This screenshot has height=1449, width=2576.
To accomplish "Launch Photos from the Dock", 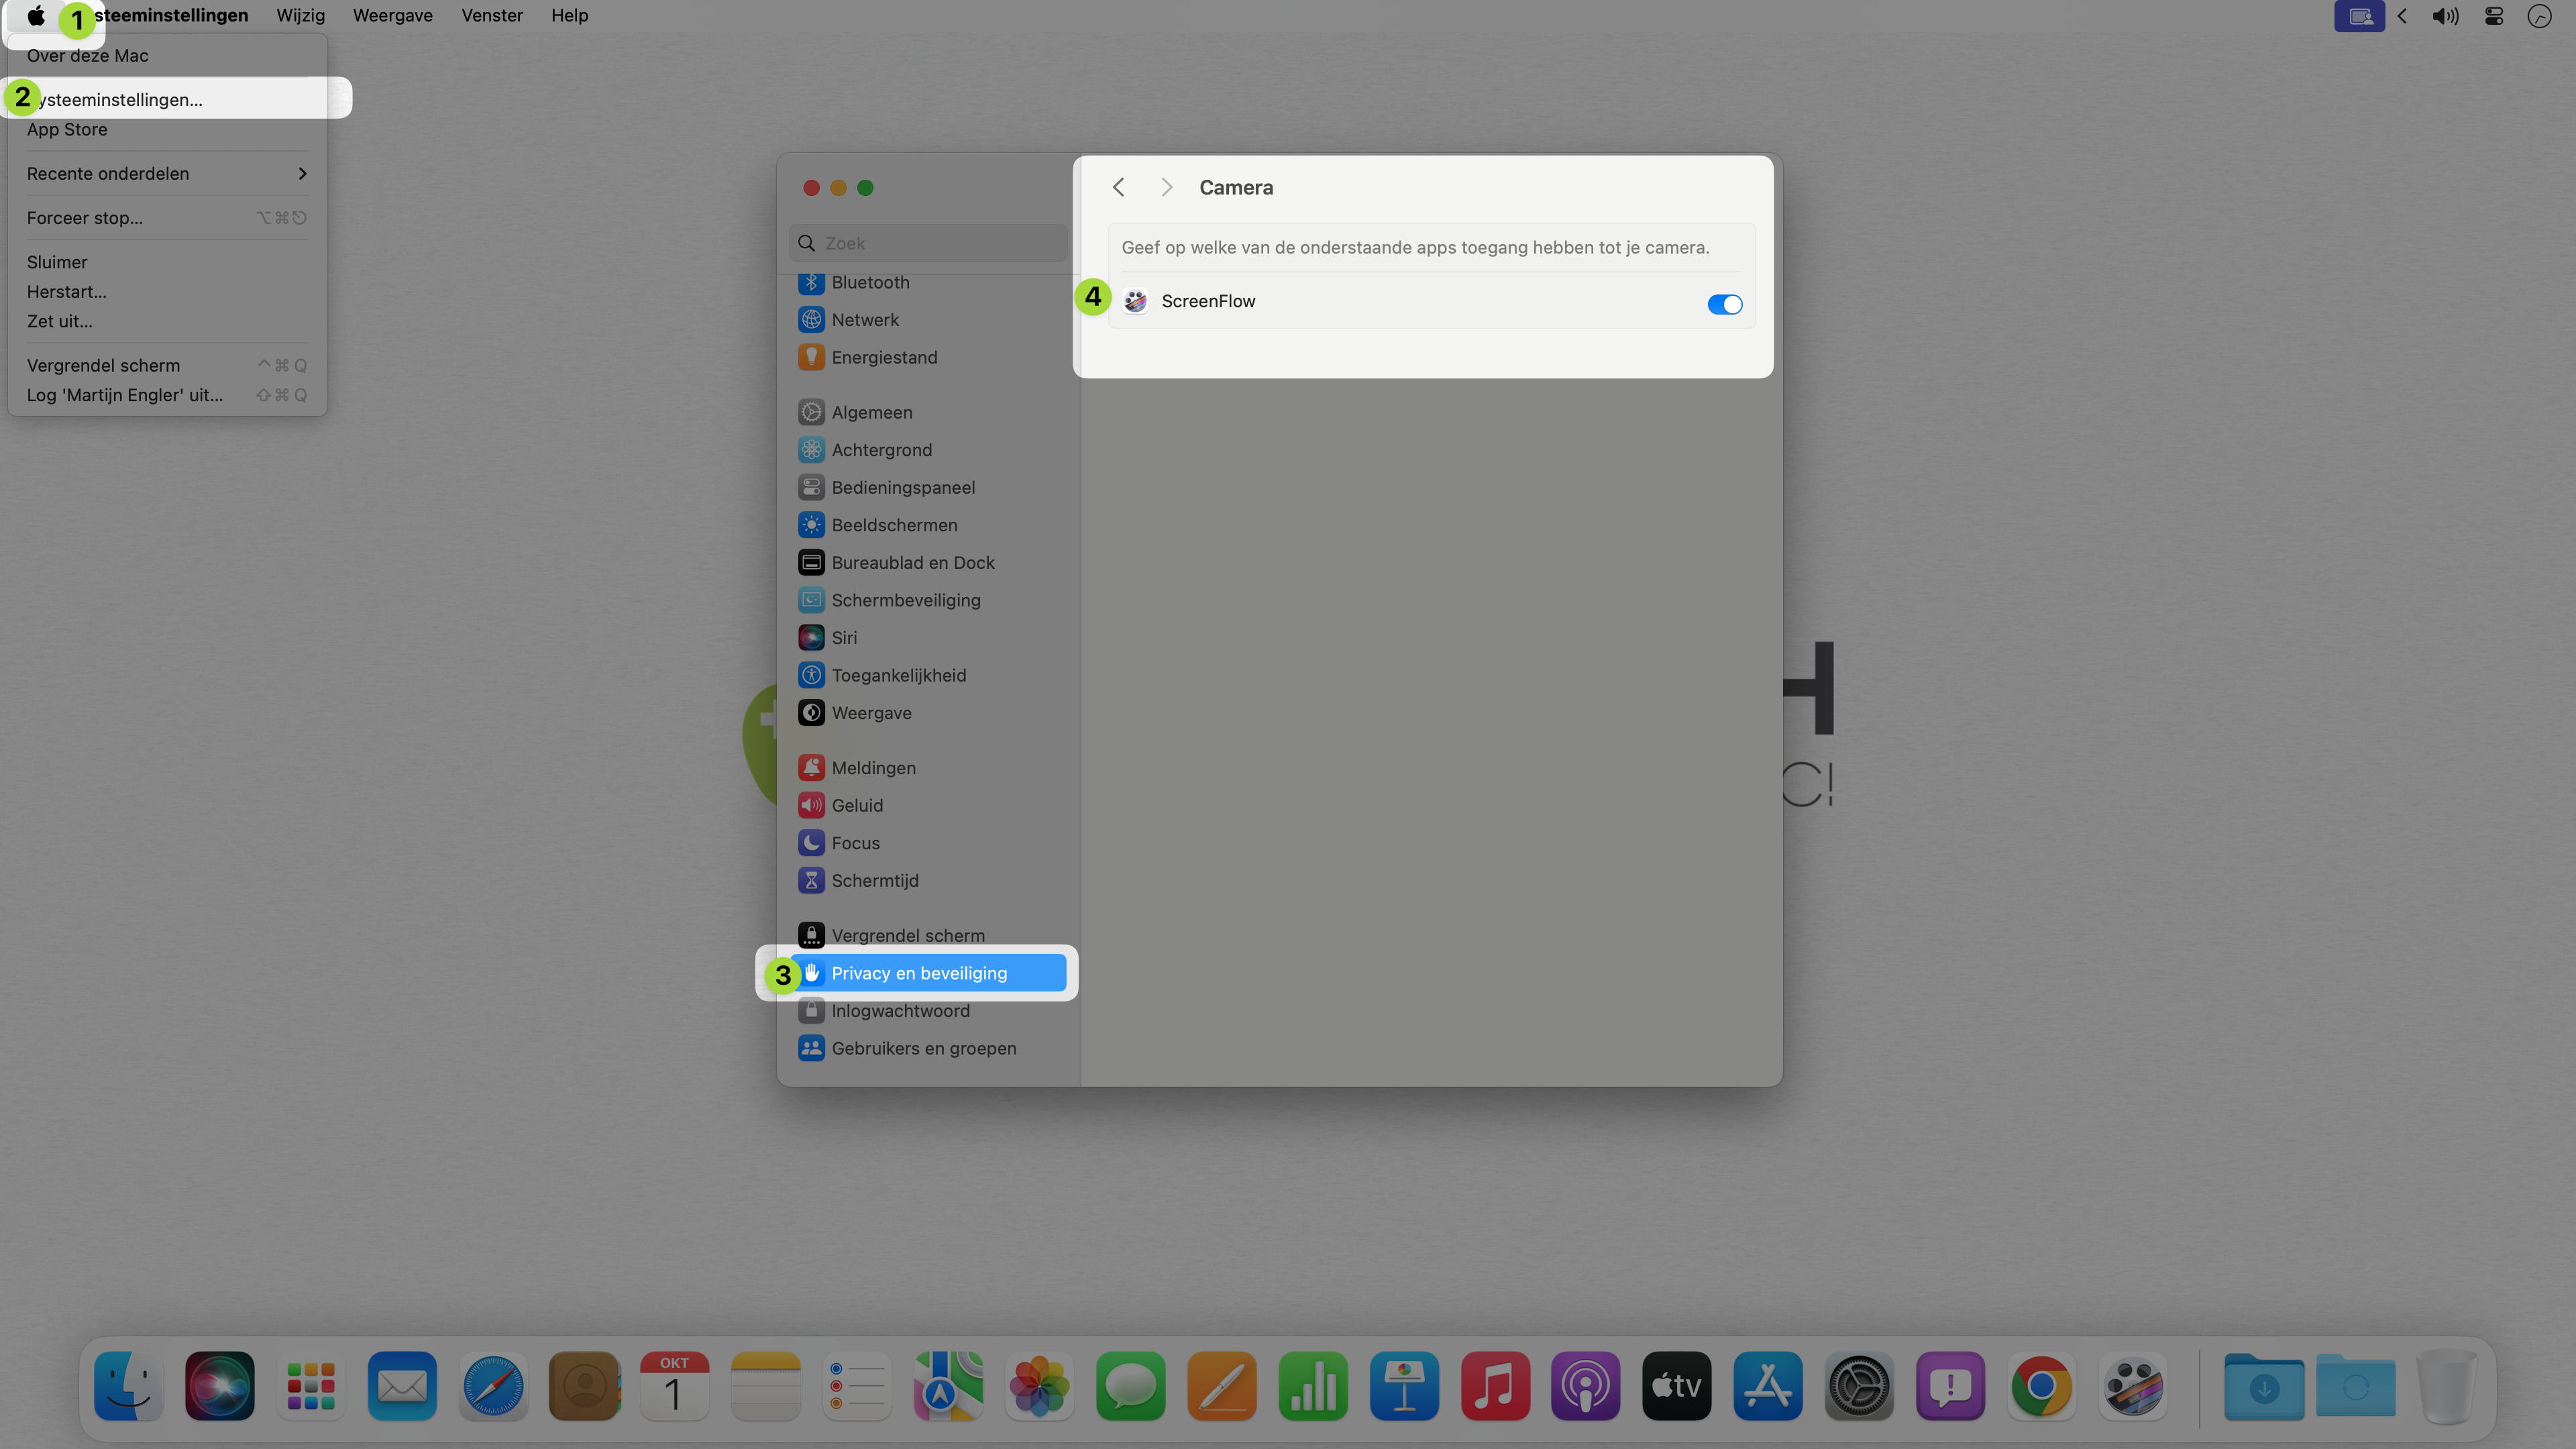I will point(1040,1387).
